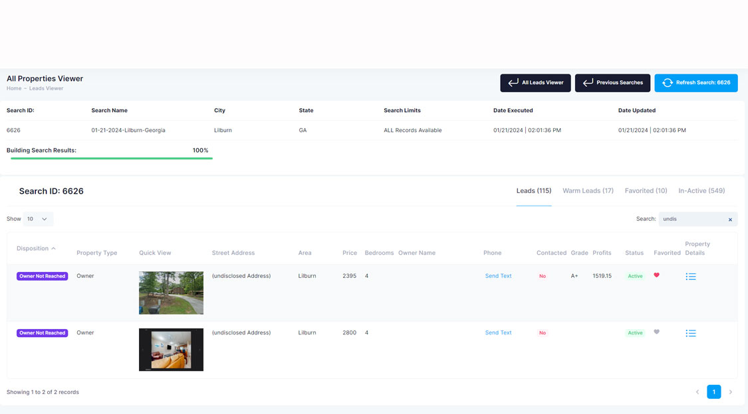Open the All Leads Viewer button

535,83
